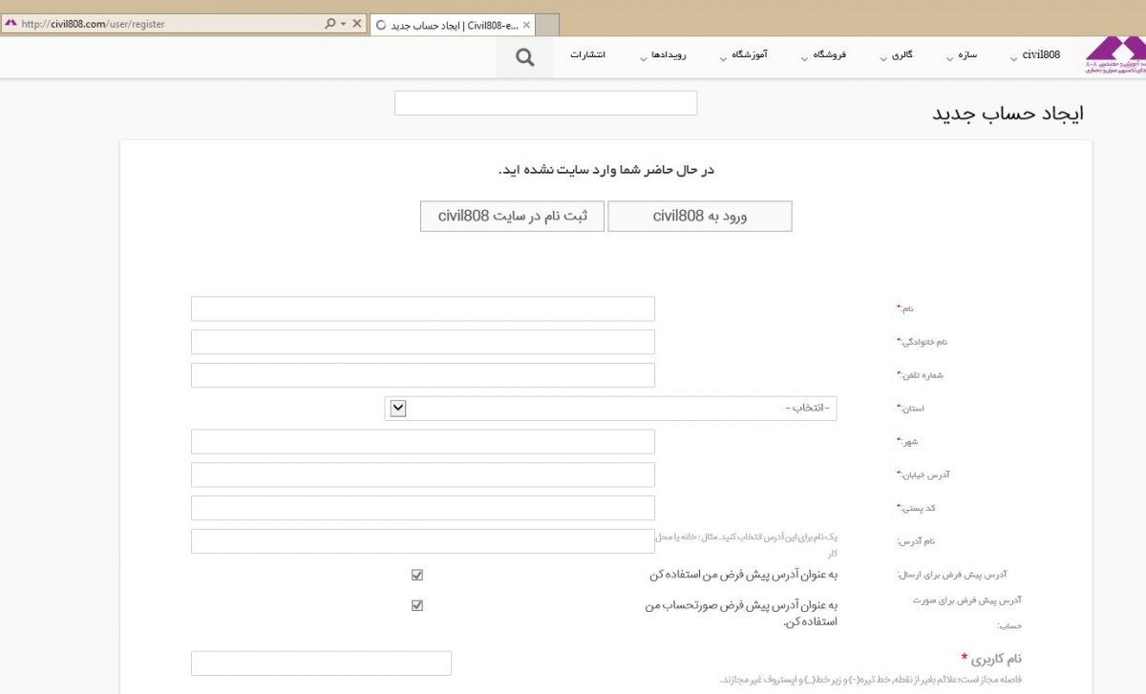Click the search box above the form

[x=545, y=103]
